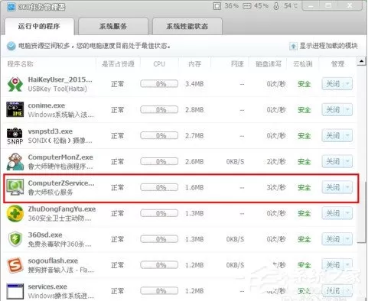Image resolution: width=368 pixels, height=301 pixels.
Task: Click the blue checkmark status icon
Action: click(x=11, y=46)
